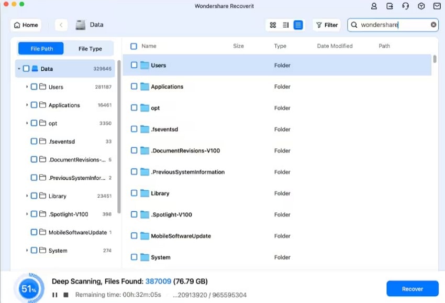Pause the deep scan
This screenshot has height=303, width=445.
(x=55, y=295)
